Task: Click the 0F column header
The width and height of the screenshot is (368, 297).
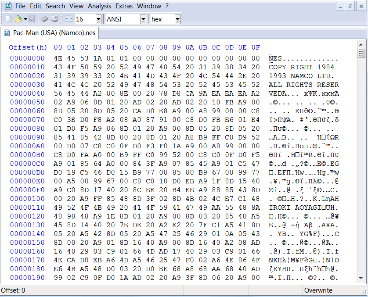Action: click(256, 47)
